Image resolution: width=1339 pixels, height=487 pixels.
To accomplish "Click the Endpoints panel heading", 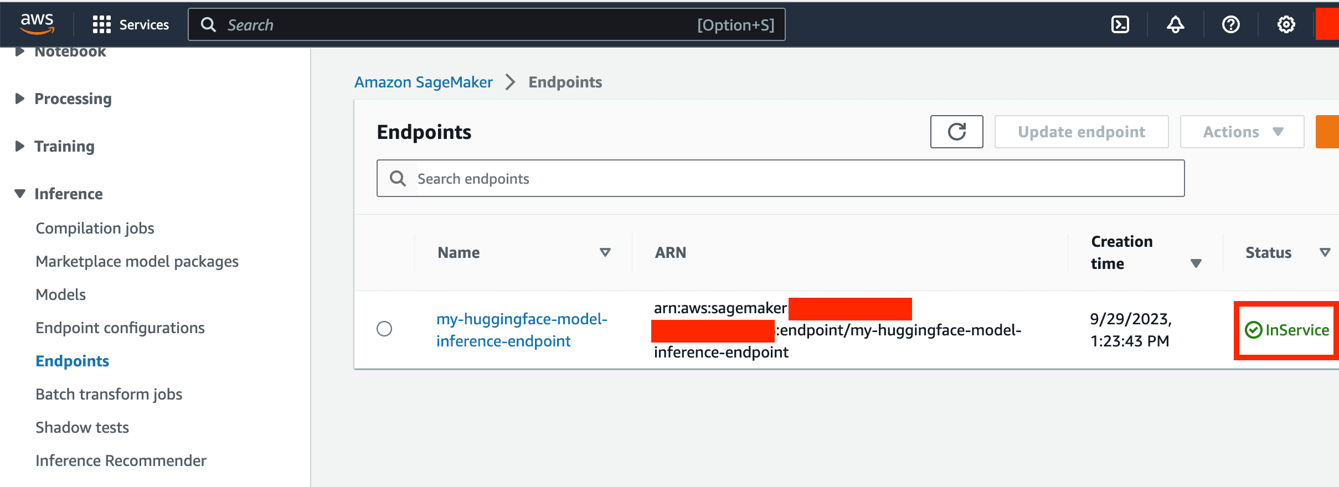I will [x=424, y=132].
